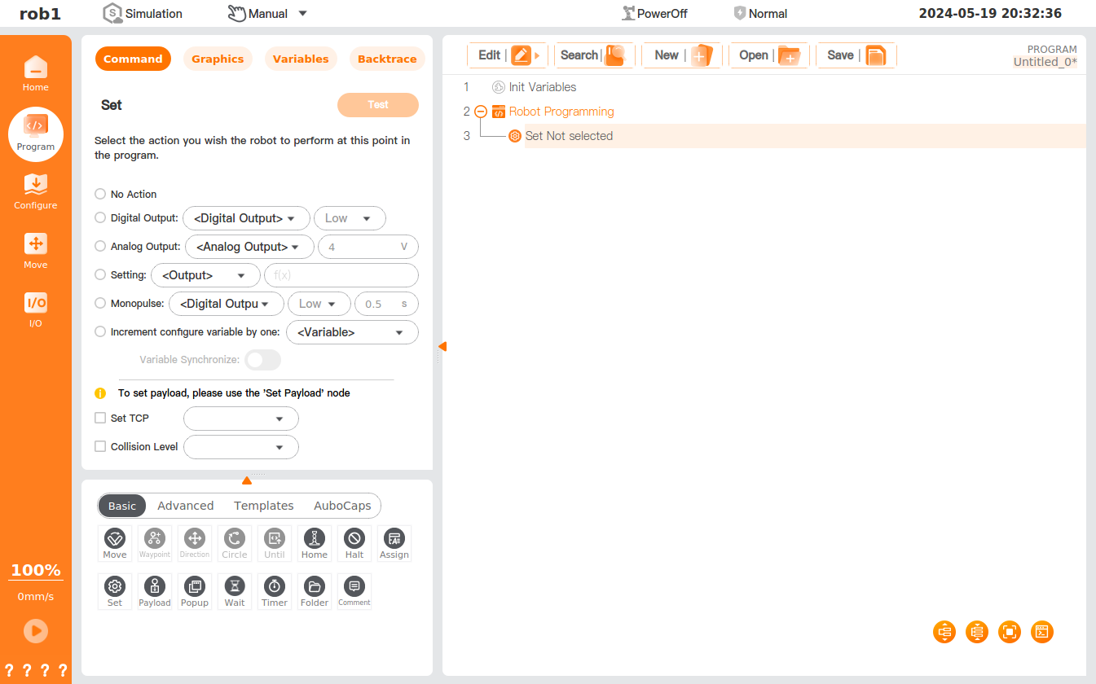This screenshot has height=684, width=1096.
Task: Insert a Popup command node
Action: [x=195, y=591]
